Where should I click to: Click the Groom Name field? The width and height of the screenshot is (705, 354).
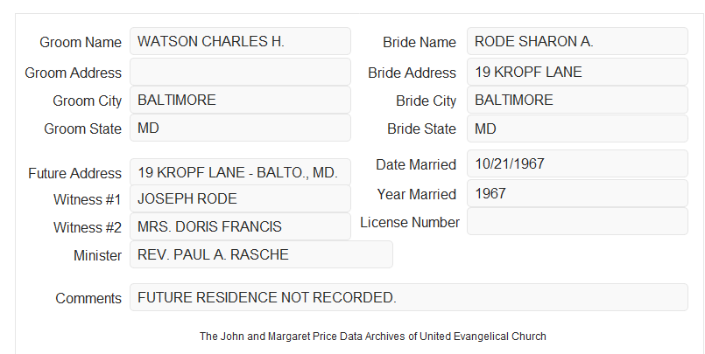coord(240,41)
